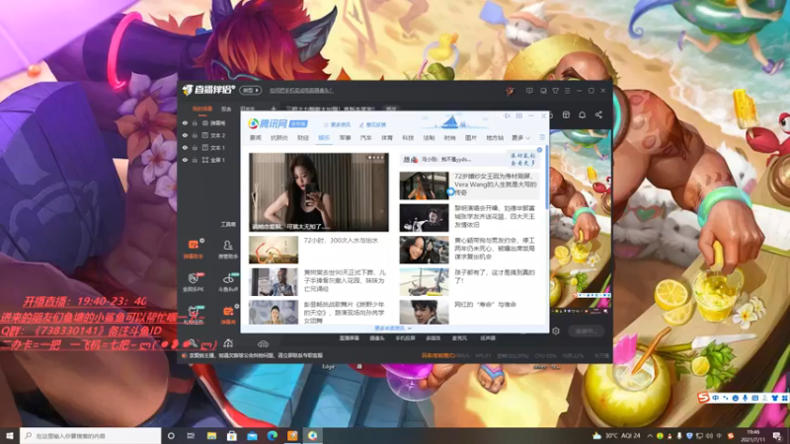Open the Vera Wang article thumbnail

pos(425,185)
